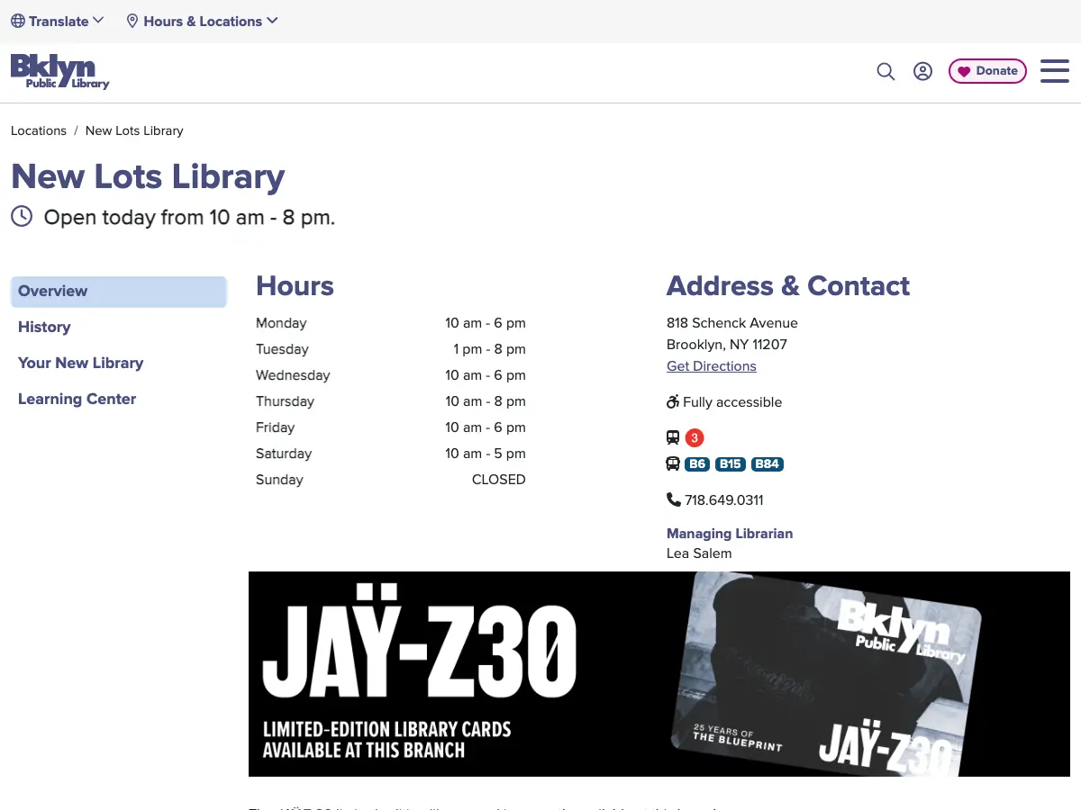Click the Donate button

click(x=987, y=71)
